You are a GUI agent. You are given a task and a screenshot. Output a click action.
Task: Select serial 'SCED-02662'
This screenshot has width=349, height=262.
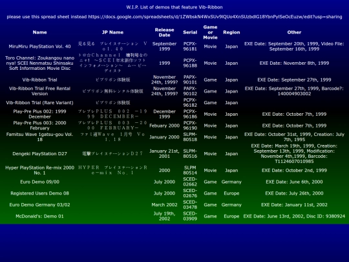(x=190, y=182)
